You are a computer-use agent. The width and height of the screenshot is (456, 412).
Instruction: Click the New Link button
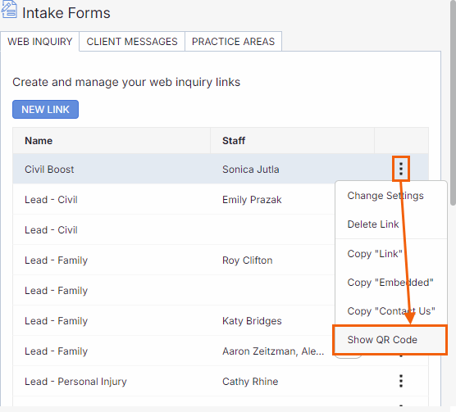45,110
